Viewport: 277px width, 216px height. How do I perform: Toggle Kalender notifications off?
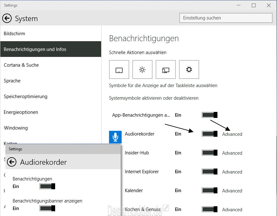click(x=209, y=191)
